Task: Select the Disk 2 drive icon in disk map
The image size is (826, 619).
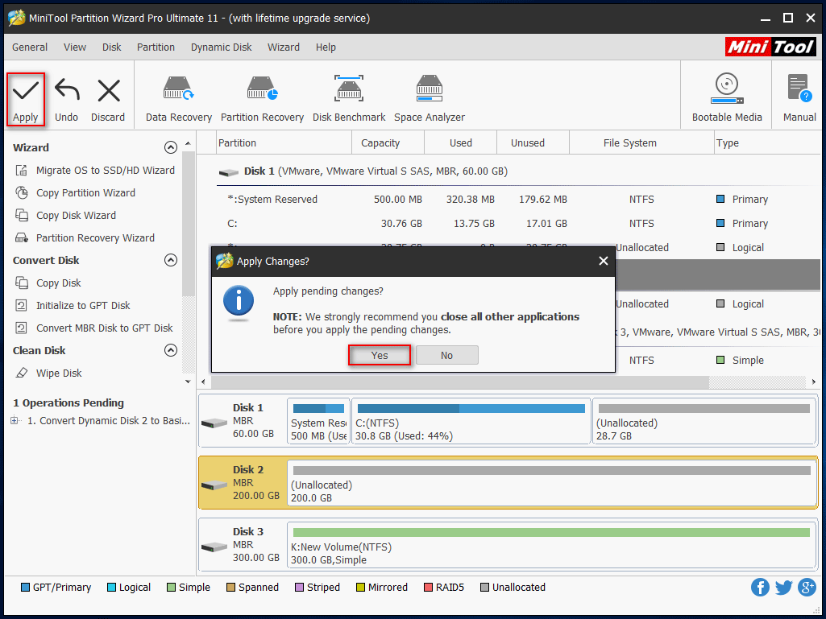Action: pyautogui.click(x=214, y=485)
